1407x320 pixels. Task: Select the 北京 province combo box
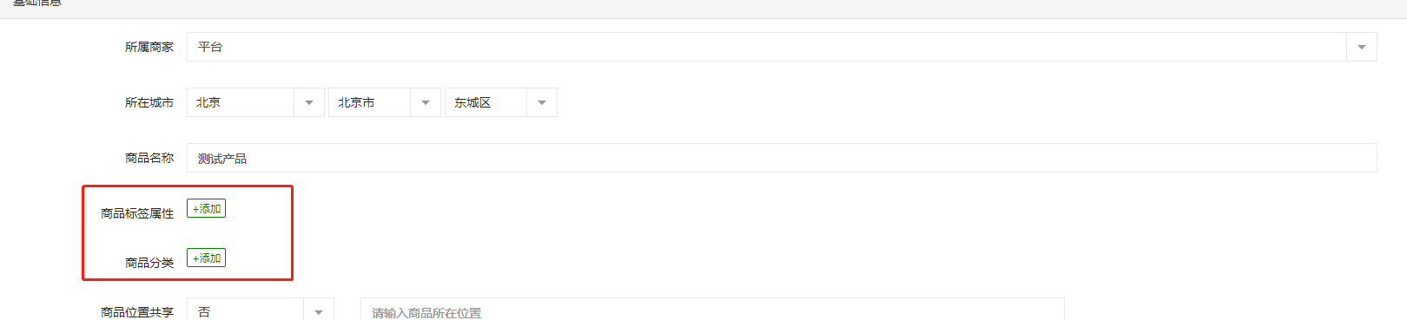point(255,102)
